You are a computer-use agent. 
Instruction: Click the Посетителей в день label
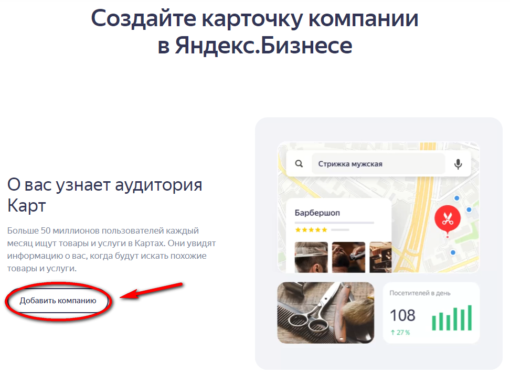pyautogui.click(x=420, y=293)
